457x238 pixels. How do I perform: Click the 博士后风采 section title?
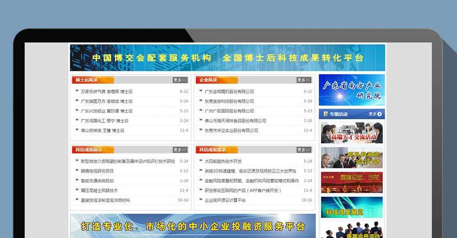(x=86, y=80)
